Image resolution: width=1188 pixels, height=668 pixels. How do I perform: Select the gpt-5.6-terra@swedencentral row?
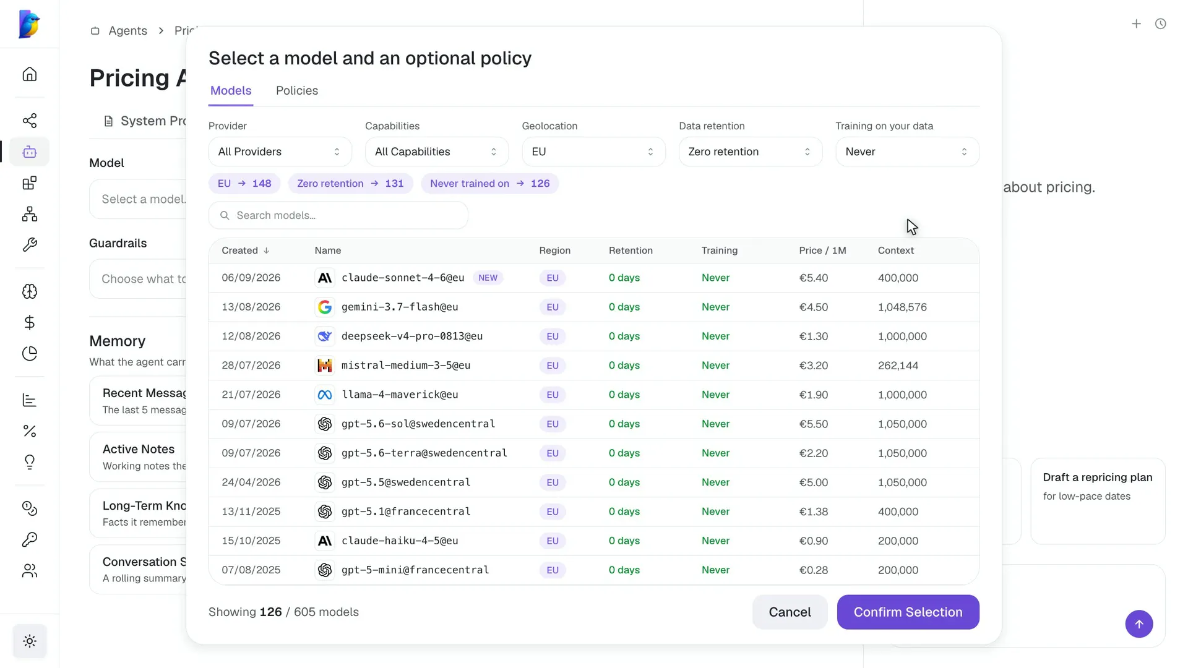[x=594, y=453]
